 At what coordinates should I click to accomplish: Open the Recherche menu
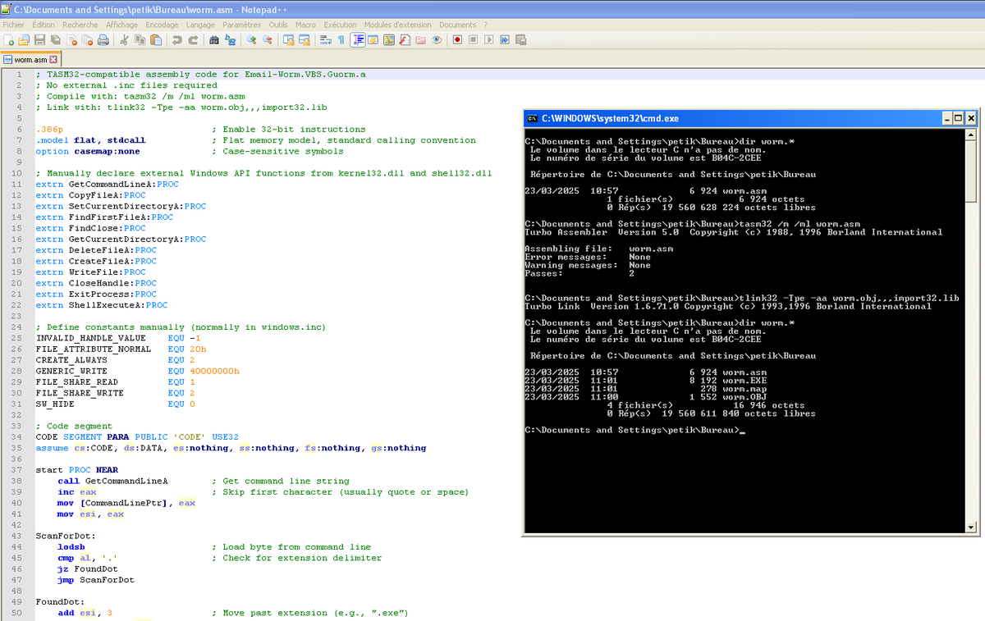pyautogui.click(x=80, y=25)
